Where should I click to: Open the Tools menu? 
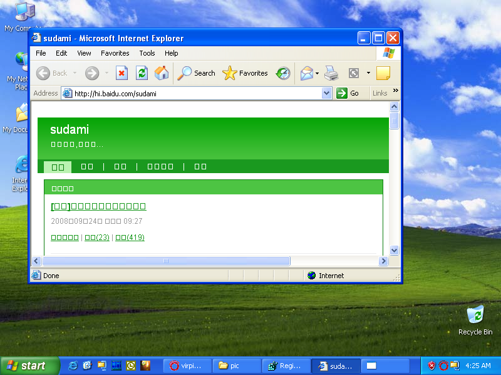pyautogui.click(x=147, y=53)
